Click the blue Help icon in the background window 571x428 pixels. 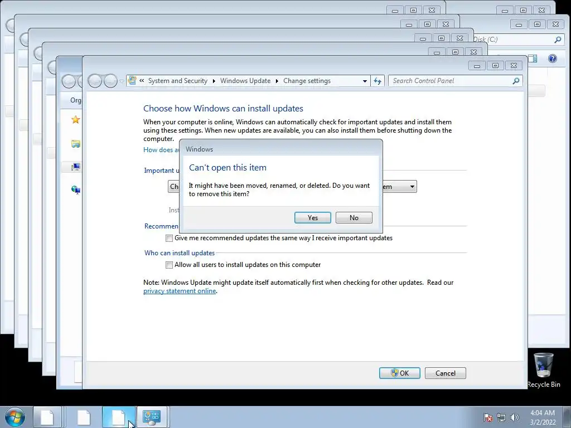552,59
